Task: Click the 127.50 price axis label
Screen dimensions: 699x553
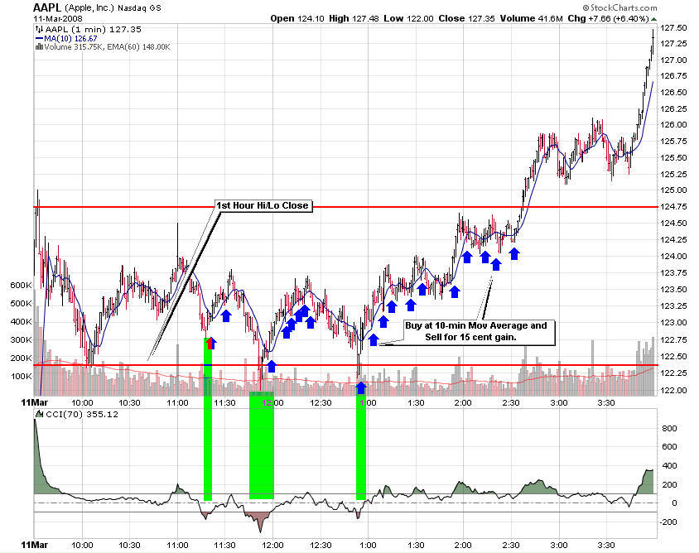Action: 673,27
